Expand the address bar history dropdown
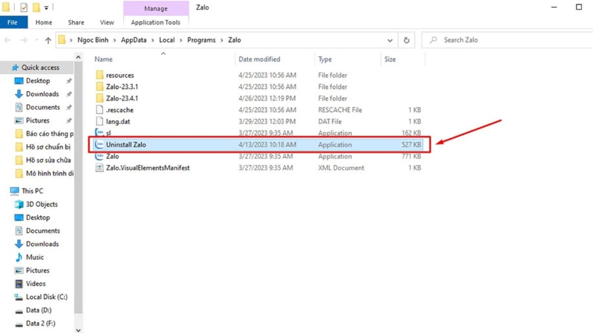The height and width of the screenshot is (333, 593). pos(390,40)
